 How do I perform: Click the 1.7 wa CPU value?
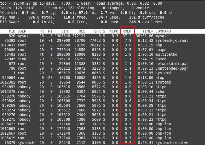[104, 13]
